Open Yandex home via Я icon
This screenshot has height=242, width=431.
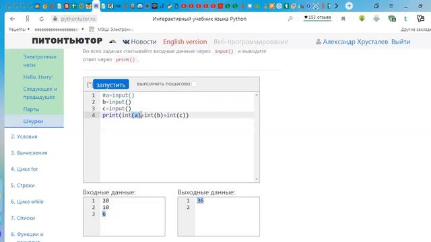[x=28, y=19]
